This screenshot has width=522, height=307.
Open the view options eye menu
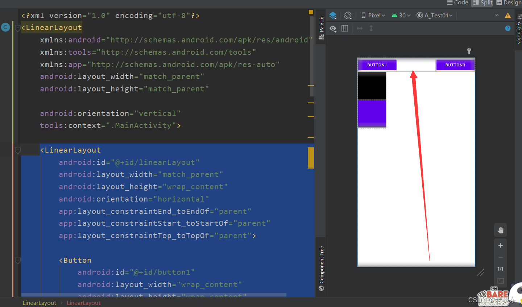pyautogui.click(x=333, y=28)
